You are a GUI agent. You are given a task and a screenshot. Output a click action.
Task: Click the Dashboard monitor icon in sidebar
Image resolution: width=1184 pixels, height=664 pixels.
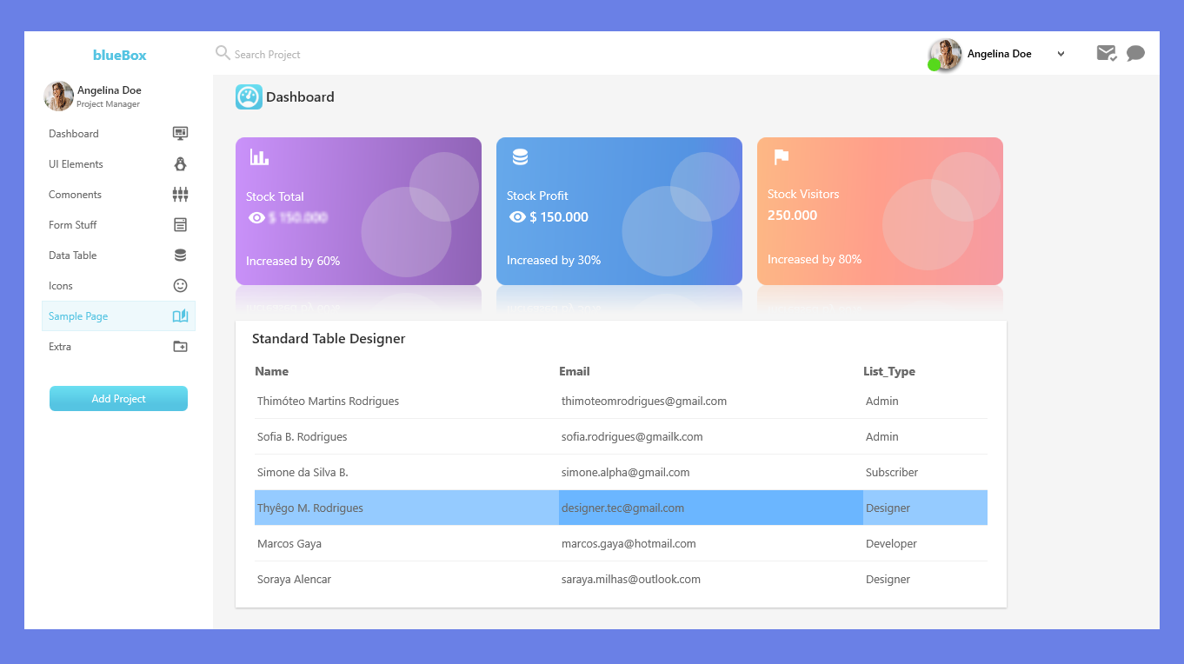[180, 134]
